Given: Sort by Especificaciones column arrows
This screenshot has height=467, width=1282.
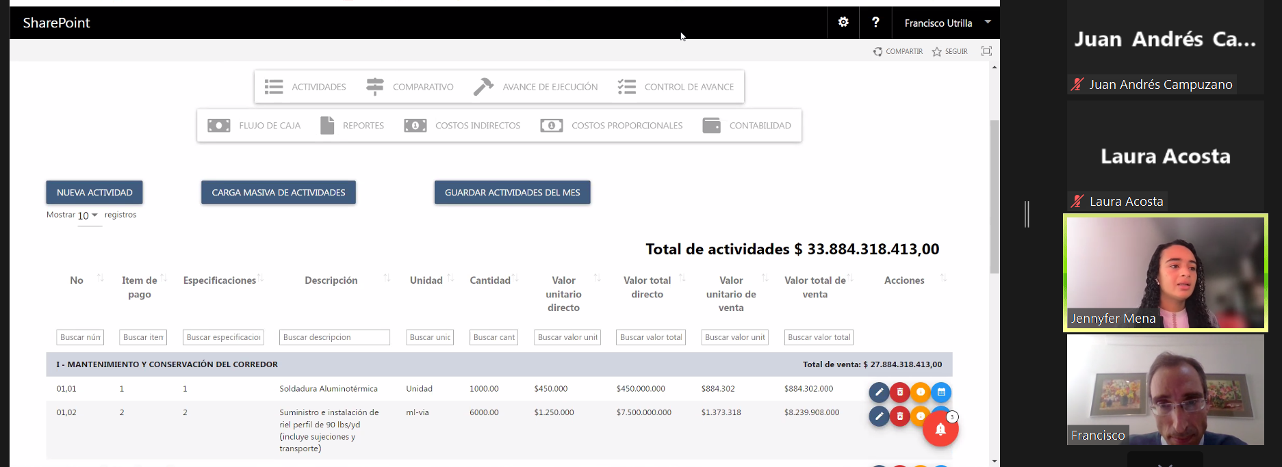Looking at the screenshot, I should pyautogui.click(x=261, y=278).
